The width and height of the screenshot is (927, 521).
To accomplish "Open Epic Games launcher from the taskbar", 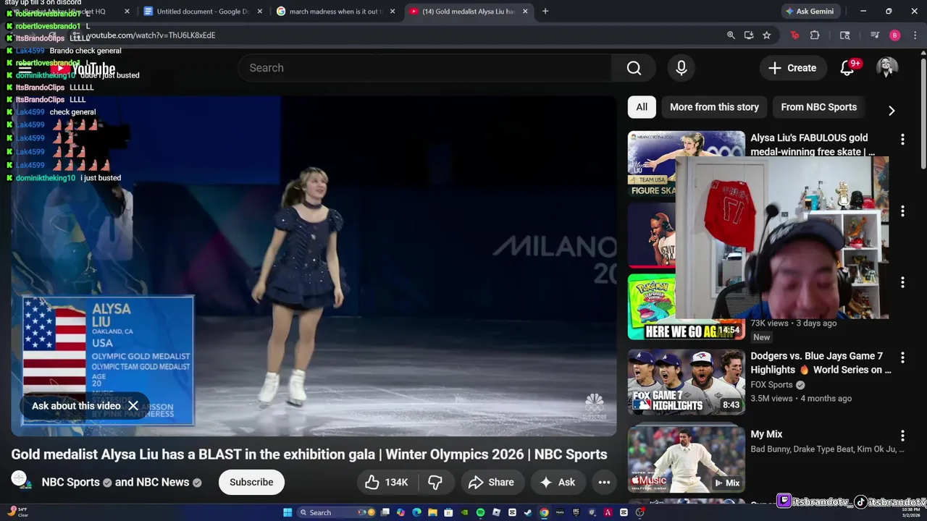I will coord(576,512).
